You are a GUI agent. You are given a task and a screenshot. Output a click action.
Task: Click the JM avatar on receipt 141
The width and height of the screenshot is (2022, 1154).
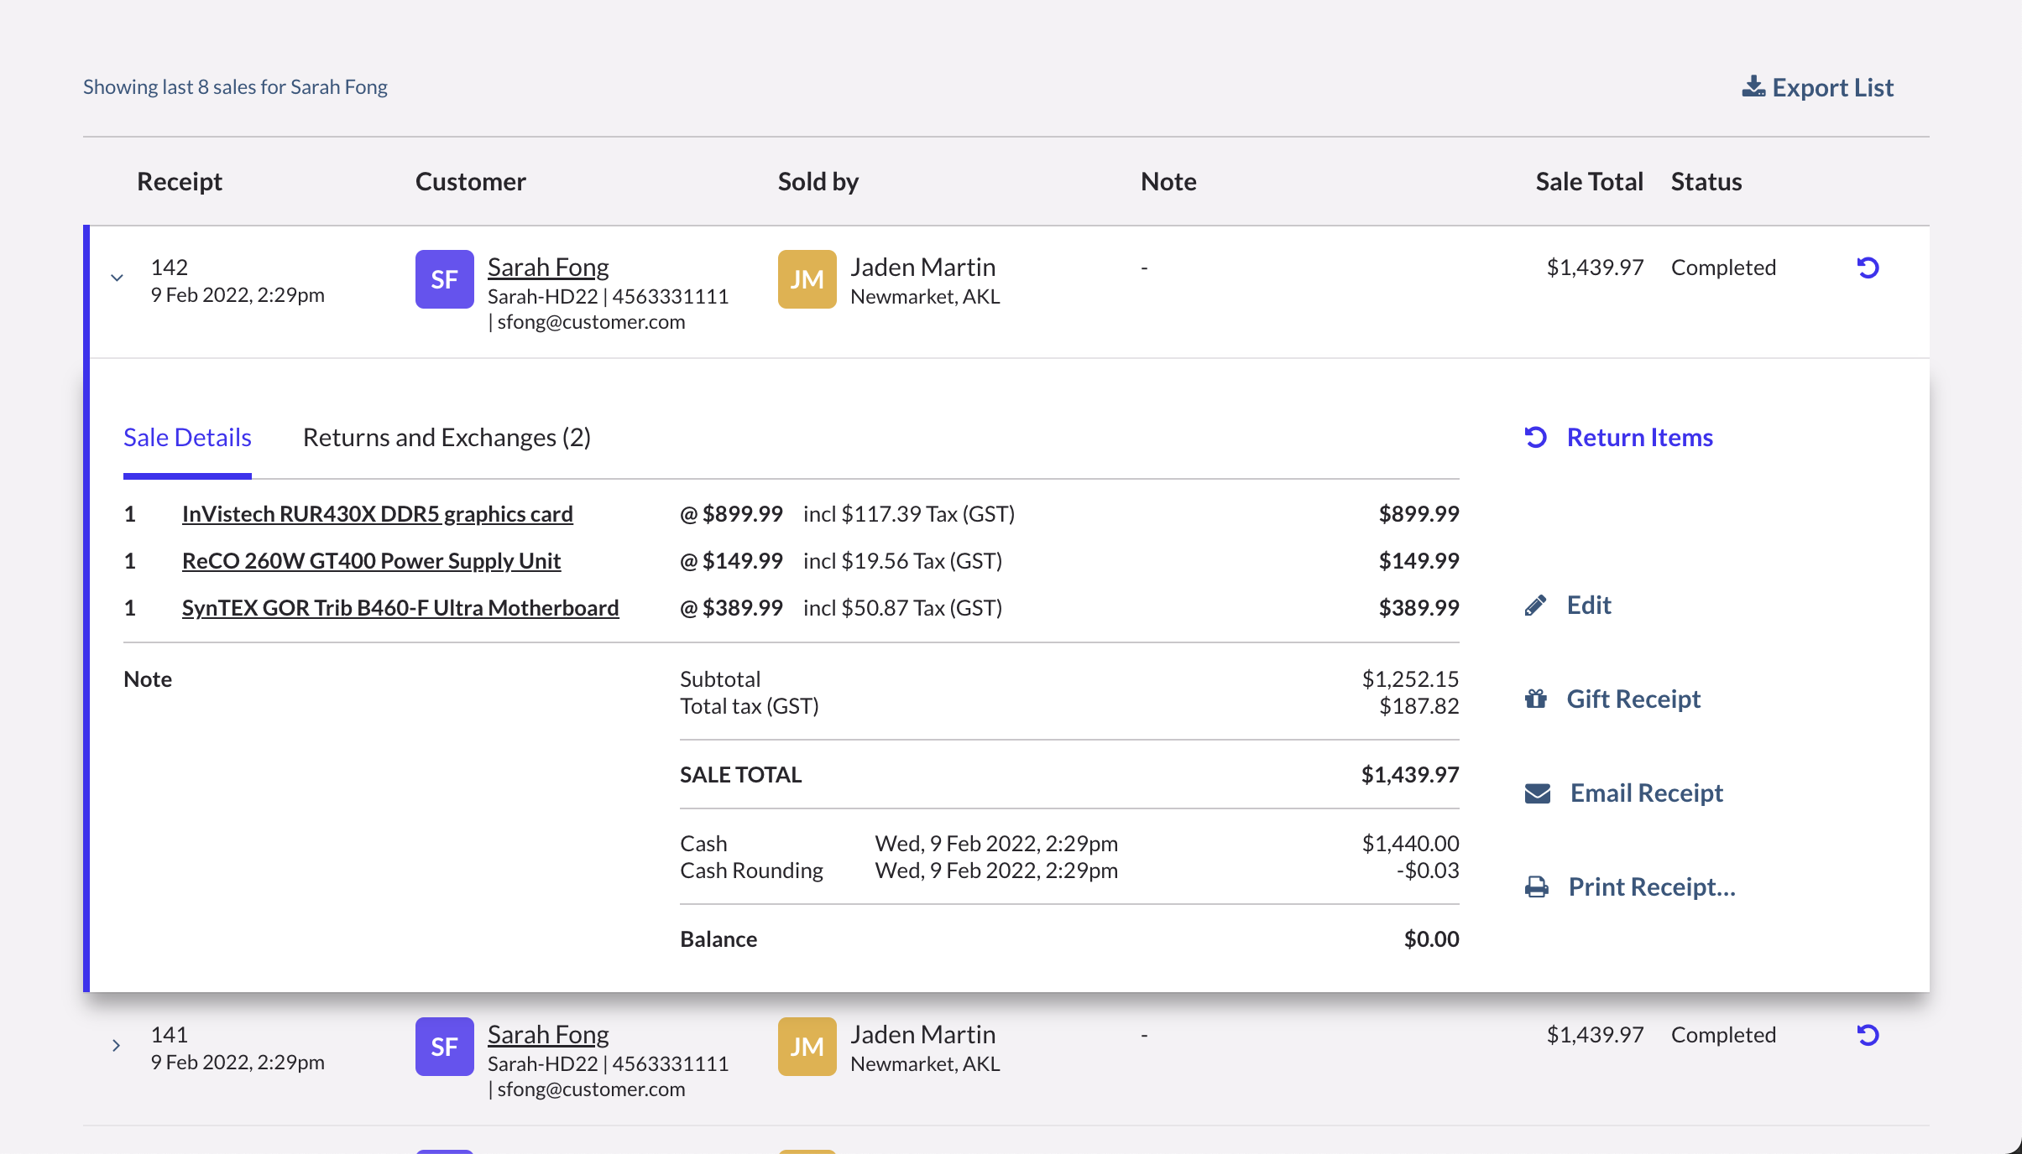(x=807, y=1047)
